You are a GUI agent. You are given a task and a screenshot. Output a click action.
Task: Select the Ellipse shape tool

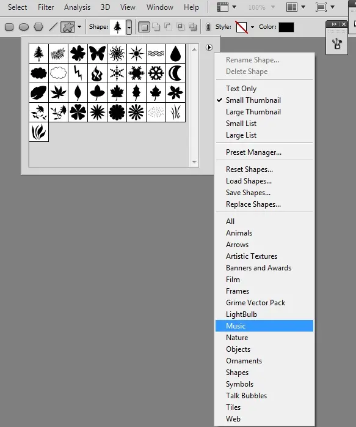tap(24, 27)
